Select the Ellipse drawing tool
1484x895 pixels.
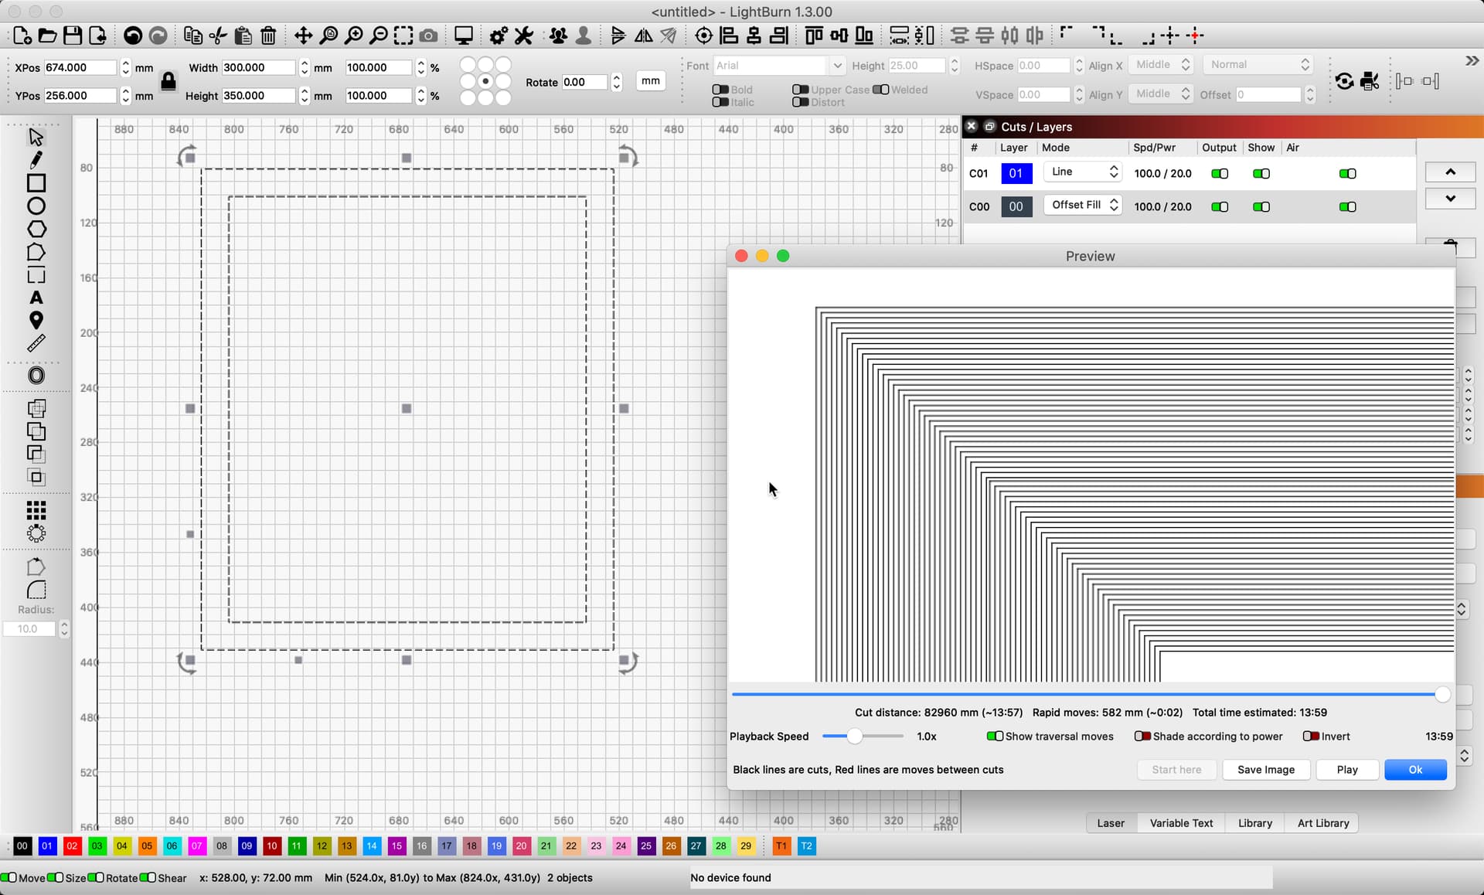[x=36, y=206]
